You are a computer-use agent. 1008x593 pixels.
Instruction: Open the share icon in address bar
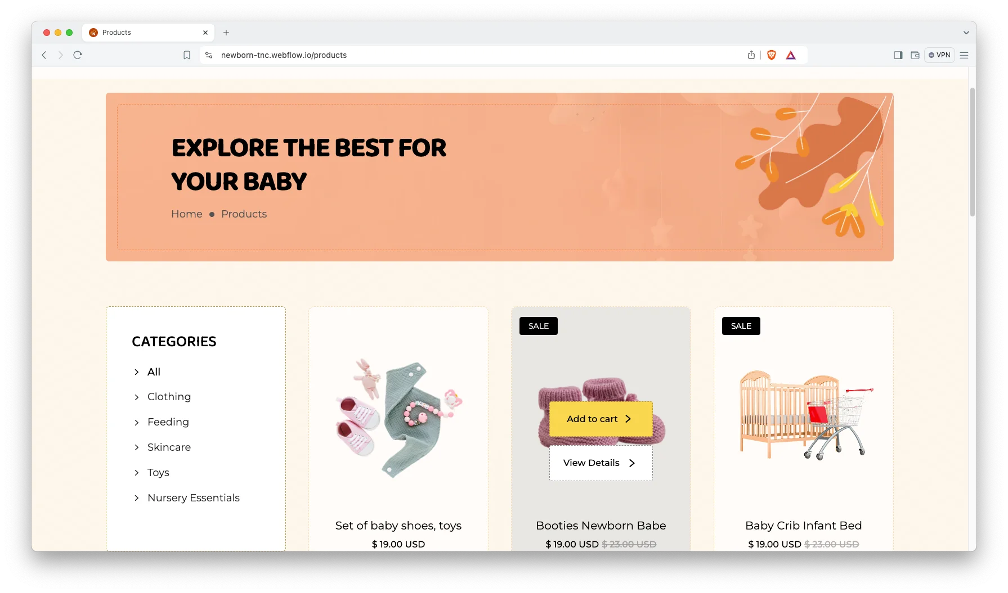pyautogui.click(x=751, y=55)
